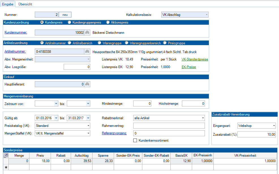279x174 pixels.
Task: Click into the Rahmenvertrag input field
Action: point(169,125)
